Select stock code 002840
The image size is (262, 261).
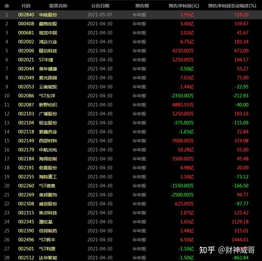tap(26, 15)
